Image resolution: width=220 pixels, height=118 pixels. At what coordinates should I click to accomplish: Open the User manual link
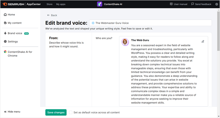pos(181,4)
